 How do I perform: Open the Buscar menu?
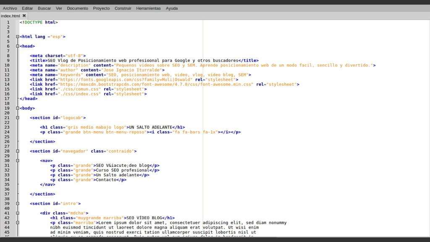click(x=44, y=8)
